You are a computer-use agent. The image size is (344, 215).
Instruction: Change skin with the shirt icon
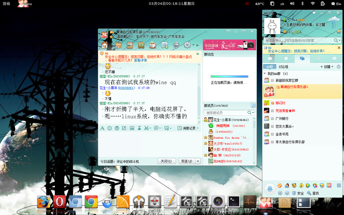click(x=314, y=13)
